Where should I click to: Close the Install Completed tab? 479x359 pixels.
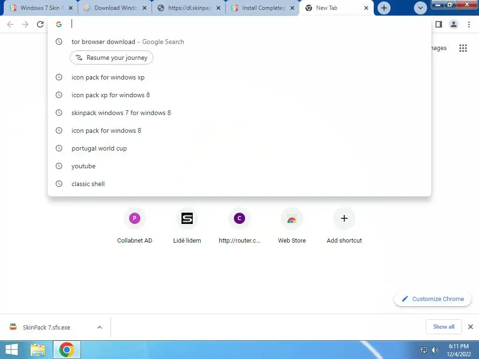(x=292, y=8)
